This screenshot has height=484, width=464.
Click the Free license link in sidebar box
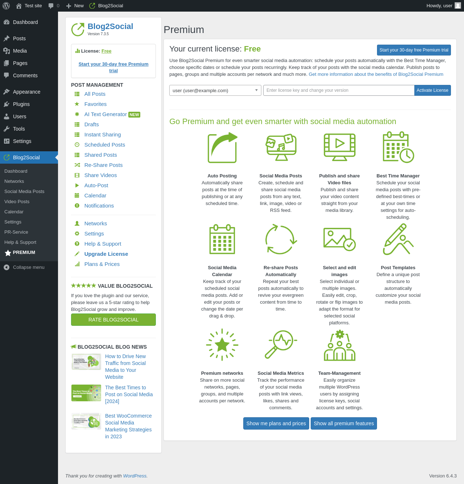(106, 51)
